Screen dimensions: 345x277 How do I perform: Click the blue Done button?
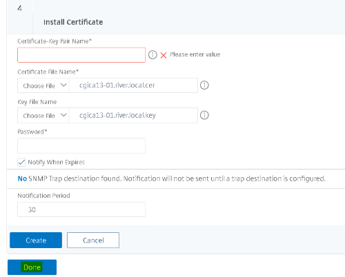[32, 267]
